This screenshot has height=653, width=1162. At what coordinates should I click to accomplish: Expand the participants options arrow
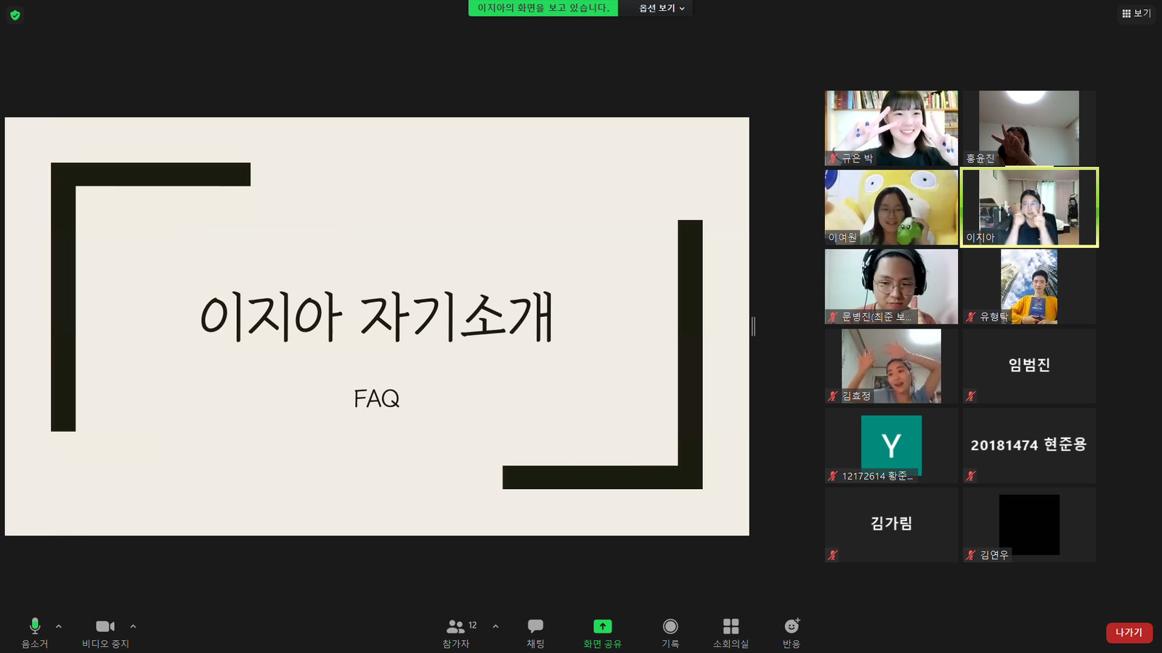pos(495,626)
